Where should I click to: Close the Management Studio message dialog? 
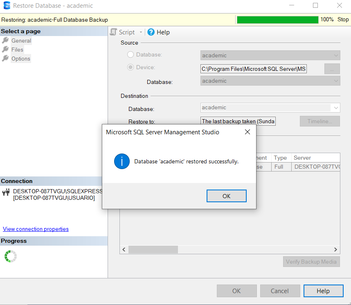(x=248, y=132)
